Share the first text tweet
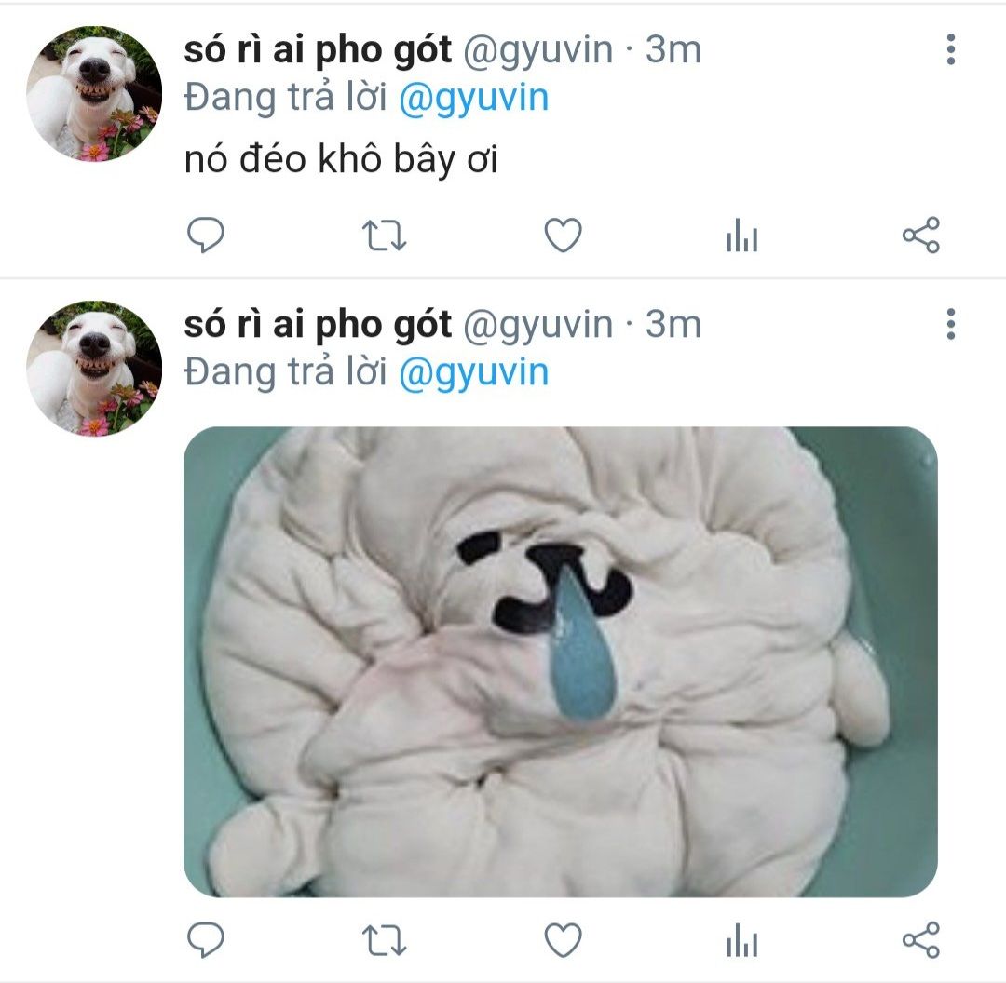The height and width of the screenshot is (983, 1006). pyautogui.click(x=920, y=235)
